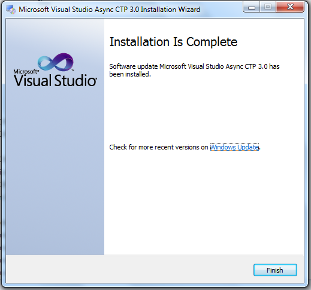311x290 pixels.
Task: Minimize the Installation Wizard window
Action: tap(252, 7)
